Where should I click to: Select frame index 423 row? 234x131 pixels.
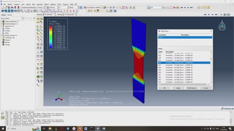pyautogui.click(x=184, y=55)
